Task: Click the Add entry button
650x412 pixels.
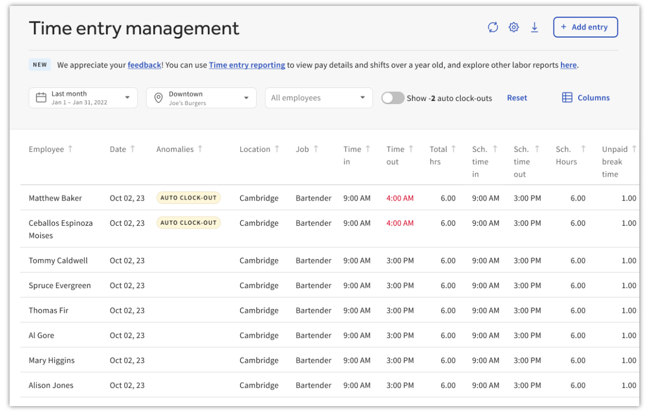Action: [x=585, y=27]
